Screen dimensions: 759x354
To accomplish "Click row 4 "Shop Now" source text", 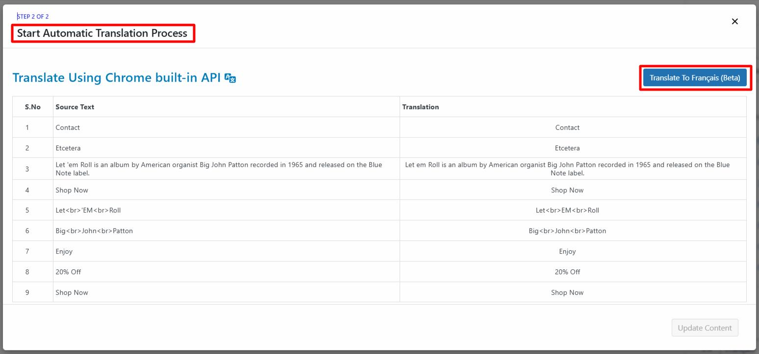I will (x=72, y=190).
